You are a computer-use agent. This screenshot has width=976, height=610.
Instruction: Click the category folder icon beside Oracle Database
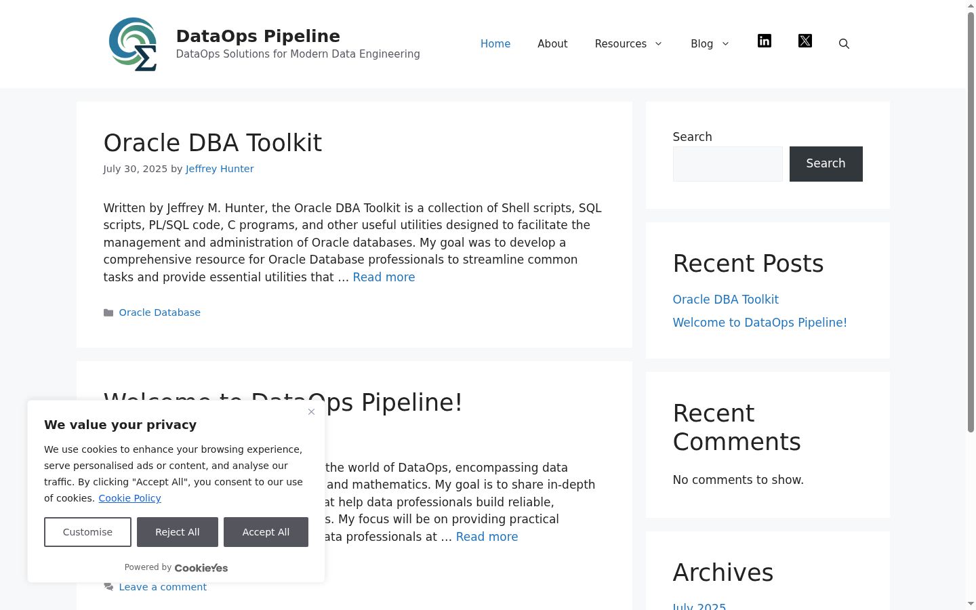108,312
